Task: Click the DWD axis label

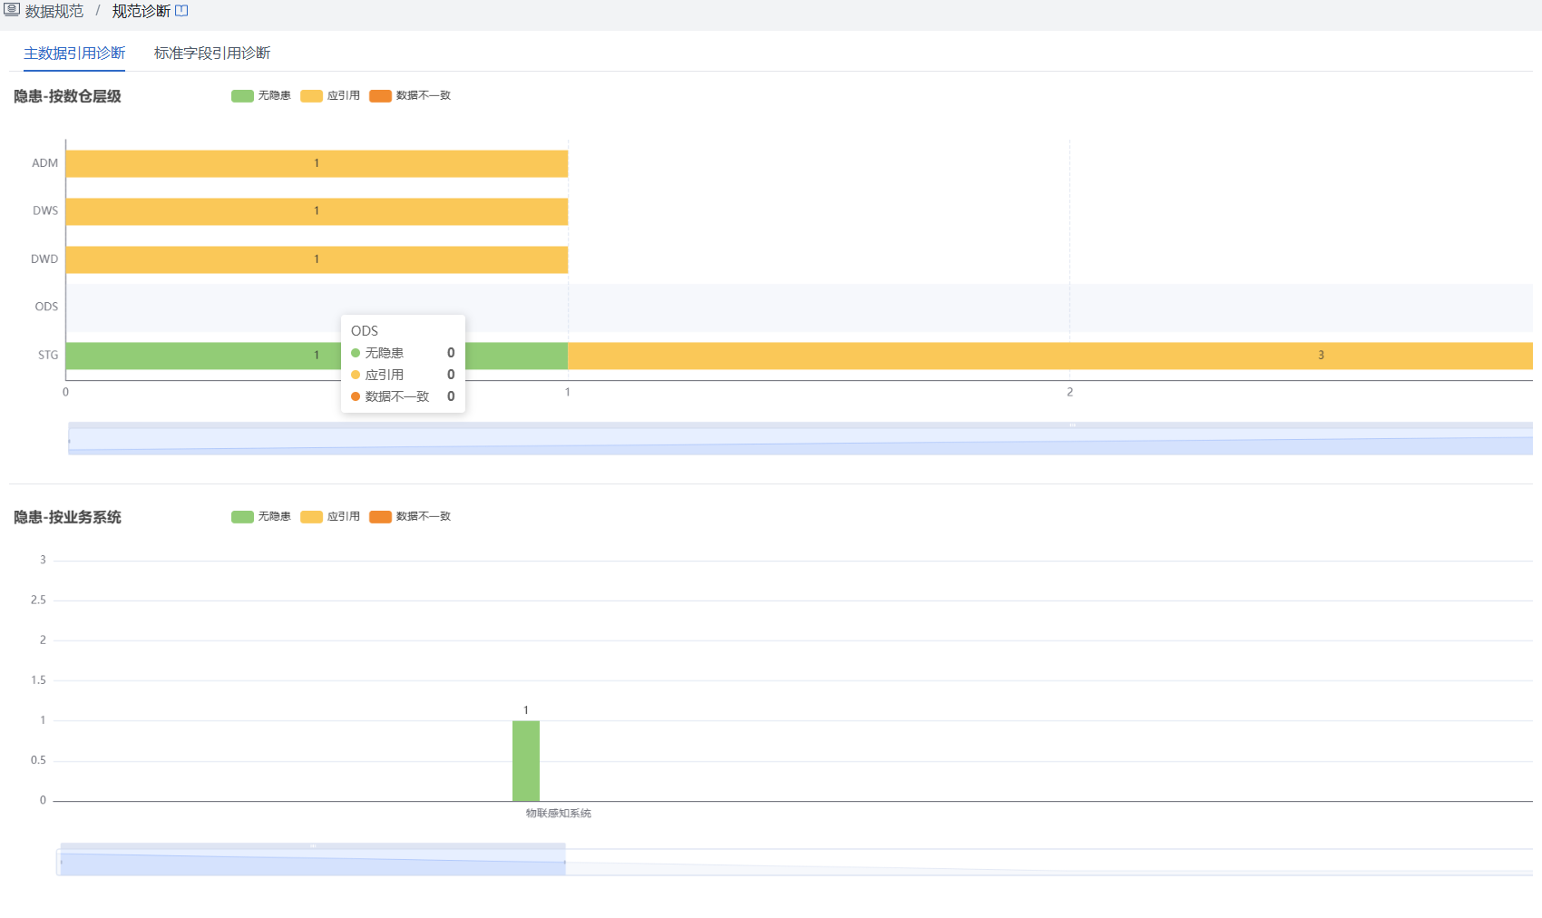Action: pyautogui.click(x=44, y=259)
